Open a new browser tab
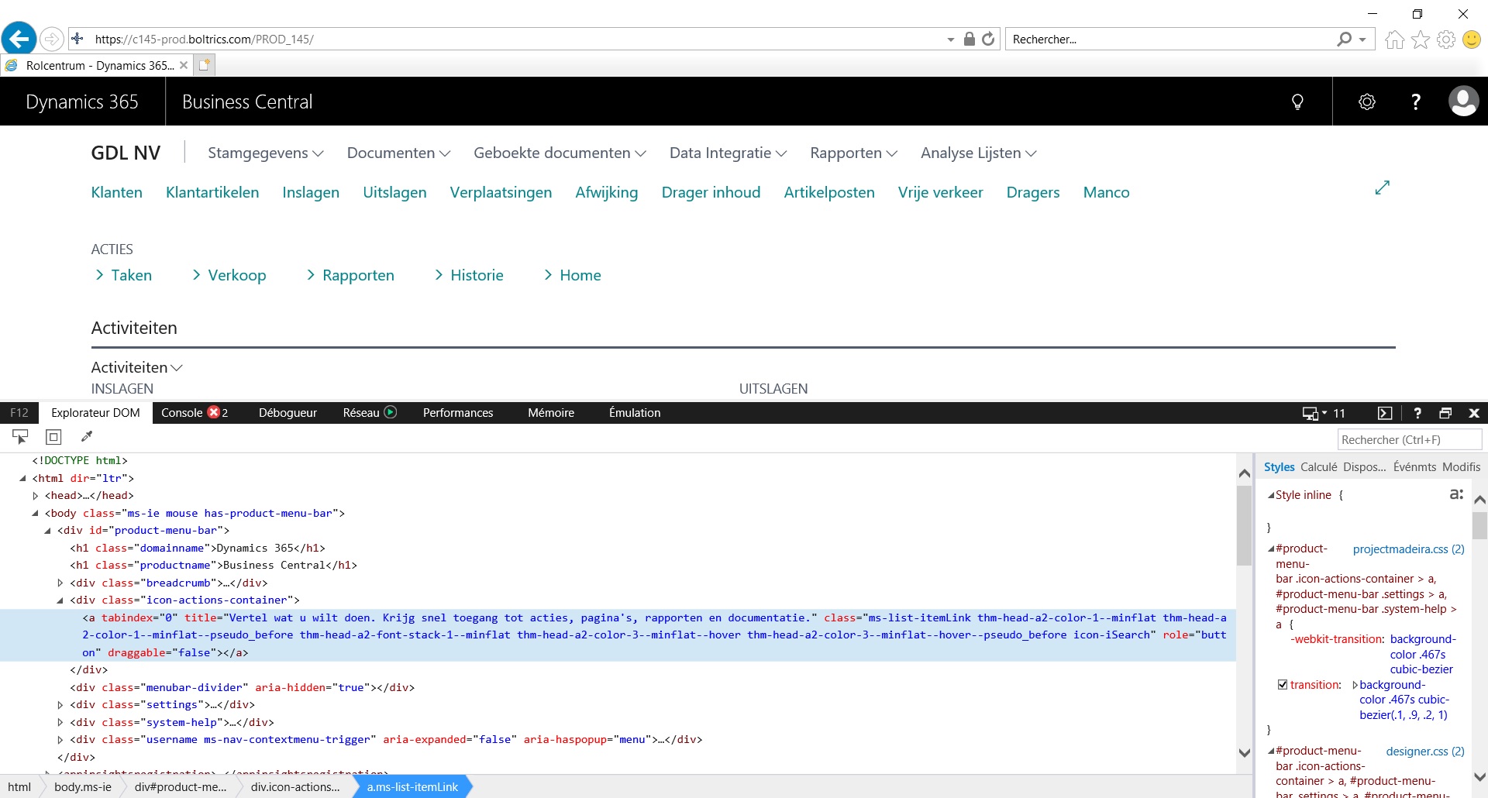 [x=204, y=65]
